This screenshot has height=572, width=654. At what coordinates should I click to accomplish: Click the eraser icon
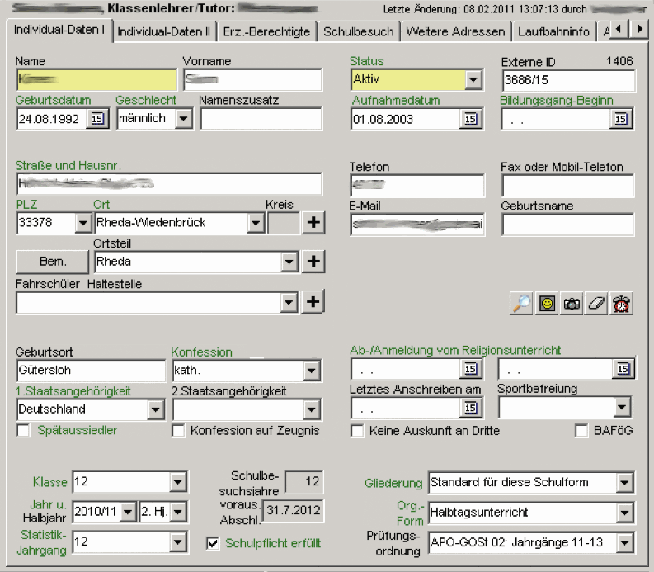coord(595,304)
